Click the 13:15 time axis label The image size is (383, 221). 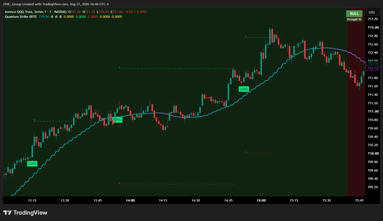click(32, 200)
